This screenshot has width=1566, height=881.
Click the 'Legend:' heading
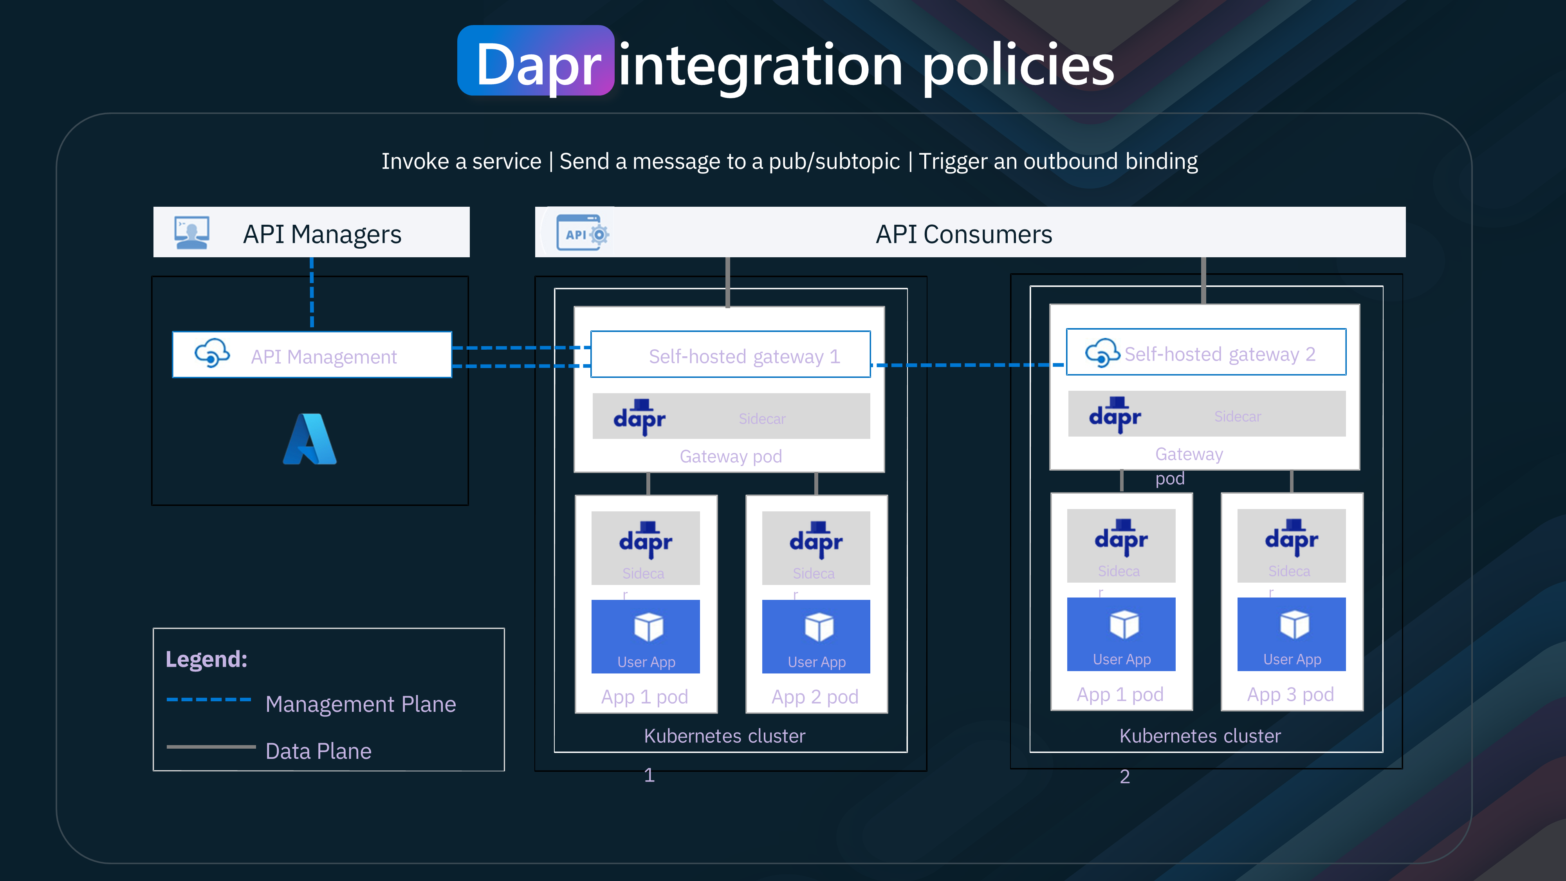pos(207,659)
